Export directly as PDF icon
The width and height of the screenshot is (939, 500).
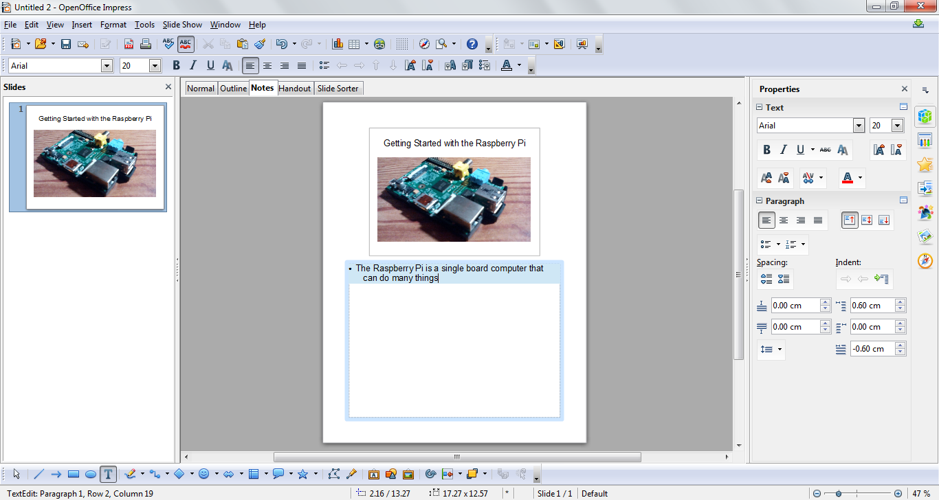(129, 44)
